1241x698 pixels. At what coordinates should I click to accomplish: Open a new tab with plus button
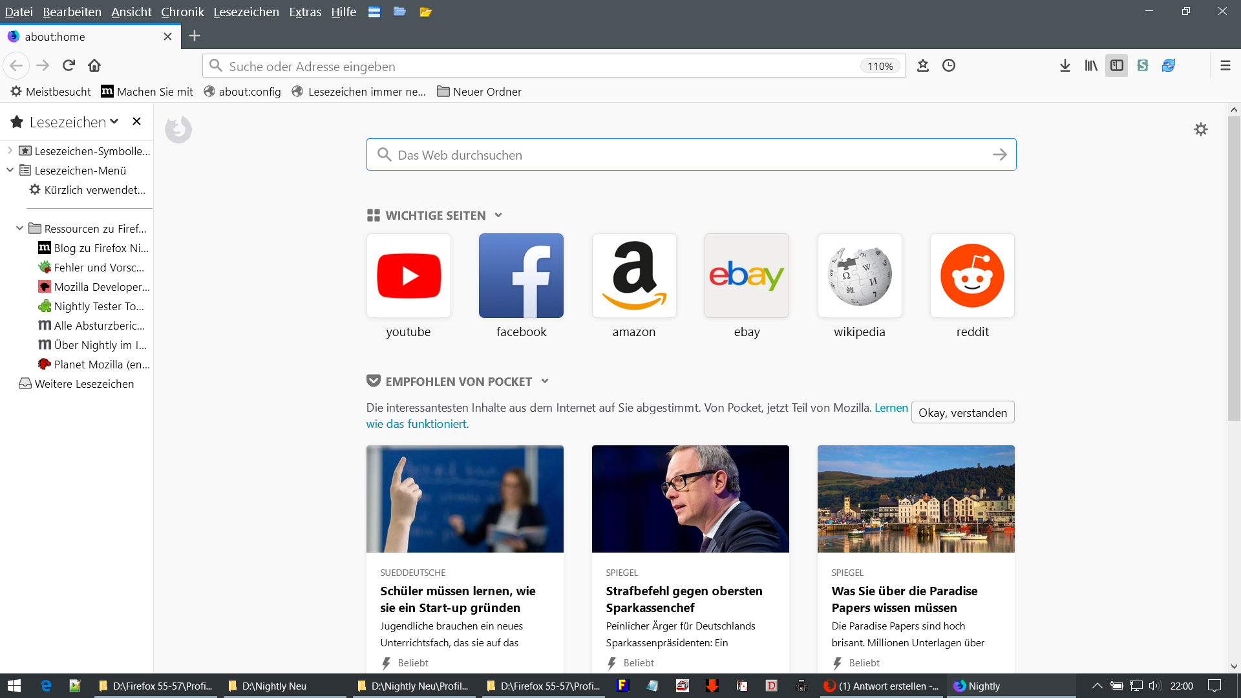coord(195,36)
